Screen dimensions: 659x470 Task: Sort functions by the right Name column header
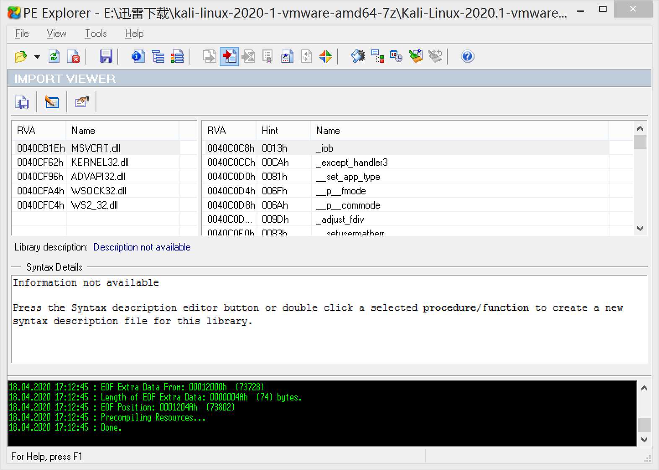[x=459, y=131]
